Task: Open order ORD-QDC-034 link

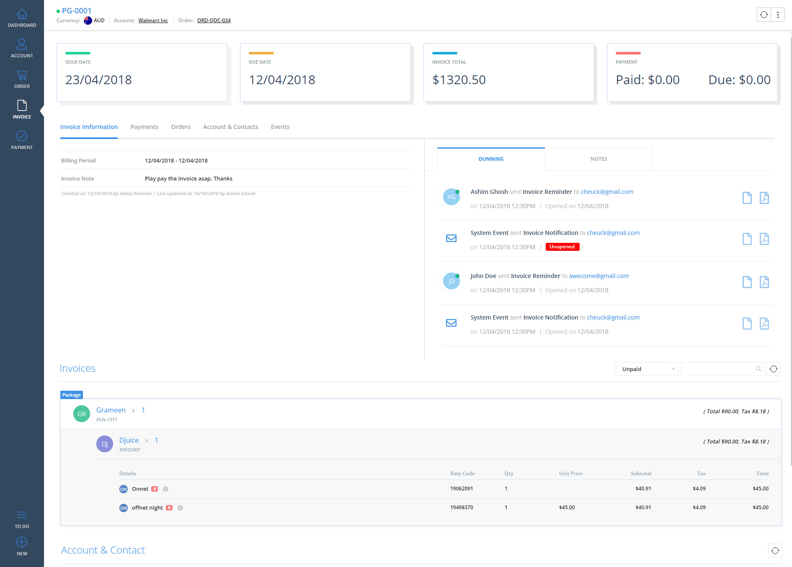Action: coord(214,21)
